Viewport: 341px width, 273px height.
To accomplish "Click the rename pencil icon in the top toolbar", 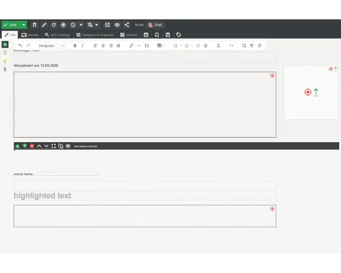I will (44, 25).
